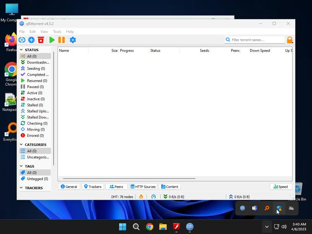
Task: Click the red Remove torrent trash icon
Action: 41,40
